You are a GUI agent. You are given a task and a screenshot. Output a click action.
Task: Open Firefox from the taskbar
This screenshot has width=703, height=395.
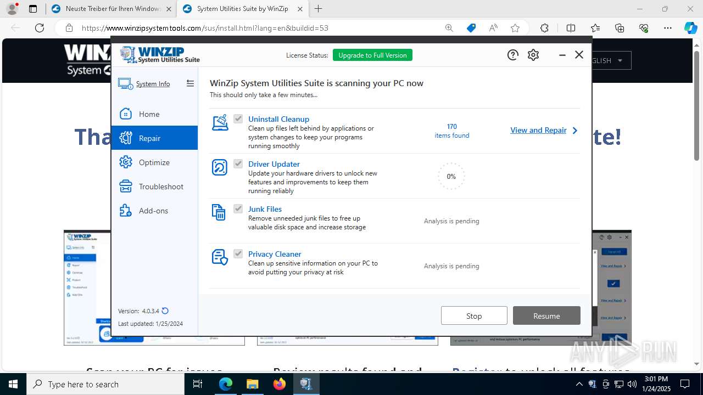click(x=280, y=384)
